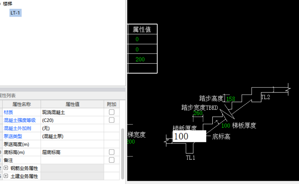
Task: Check the 附加 box for 混凝土强度等级
Action: coord(112,120)
